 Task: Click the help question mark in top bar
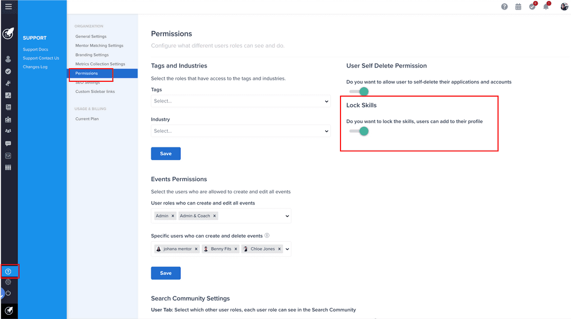tap(504, 7)
